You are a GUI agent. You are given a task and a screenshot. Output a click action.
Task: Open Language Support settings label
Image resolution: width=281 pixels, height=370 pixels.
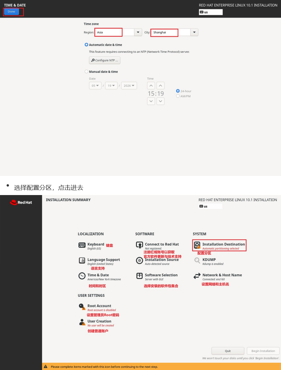104,259
